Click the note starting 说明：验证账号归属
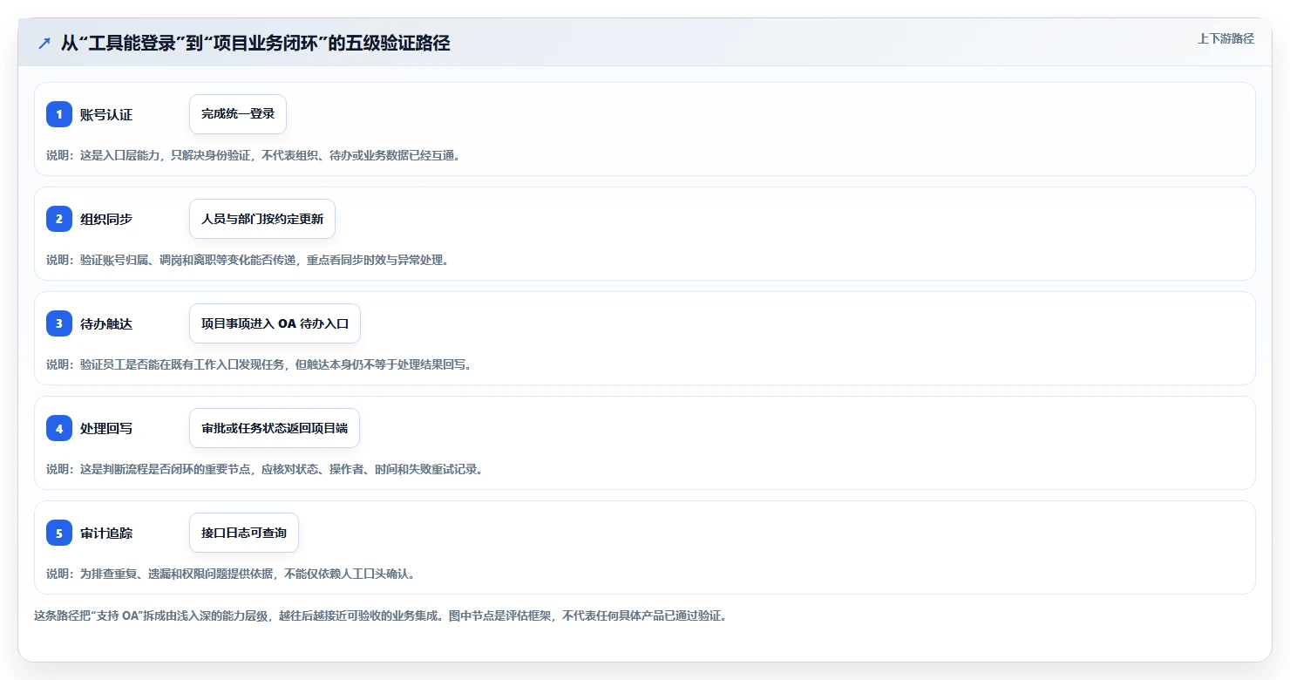Image resolution: width=1290 pixels, height=680 pixels. click(248, 260)
